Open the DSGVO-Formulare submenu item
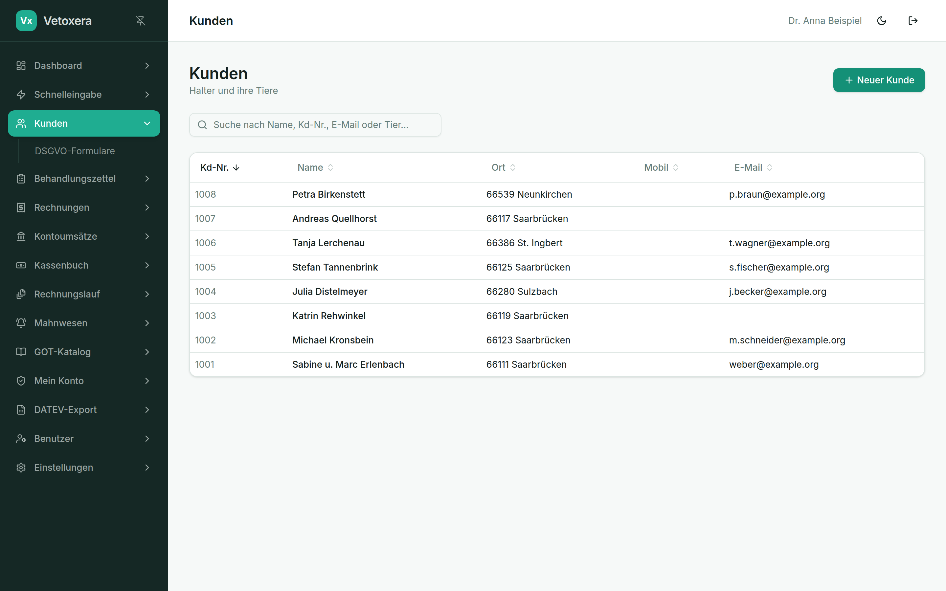 75,151
